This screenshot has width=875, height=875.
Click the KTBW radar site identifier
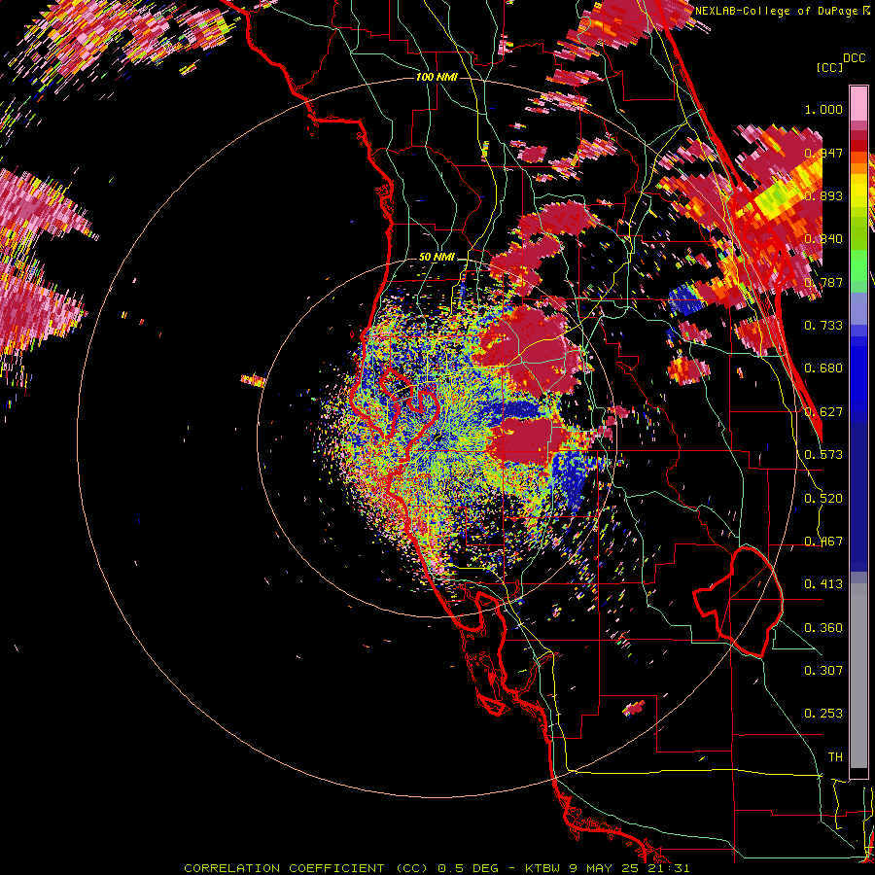pyautogui.click(x=543, y=868)
